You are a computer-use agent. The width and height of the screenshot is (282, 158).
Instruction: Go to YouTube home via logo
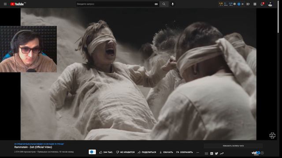pos(17,4)
